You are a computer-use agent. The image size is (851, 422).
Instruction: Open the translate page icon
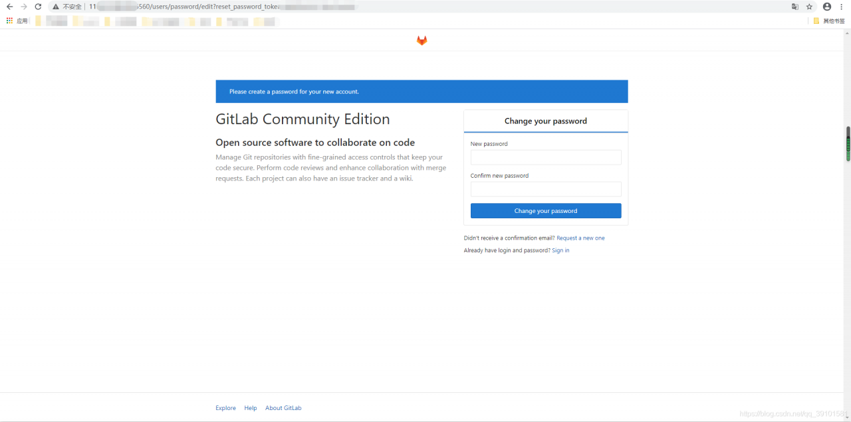(x=794, y=7)
